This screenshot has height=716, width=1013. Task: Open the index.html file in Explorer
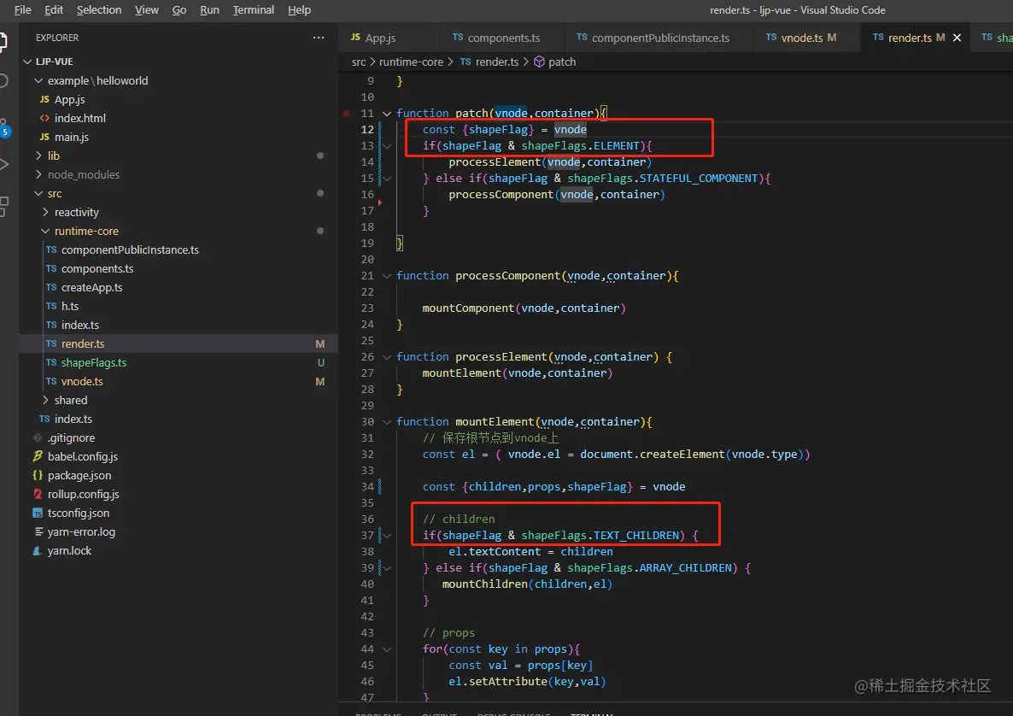coord(79,118)
